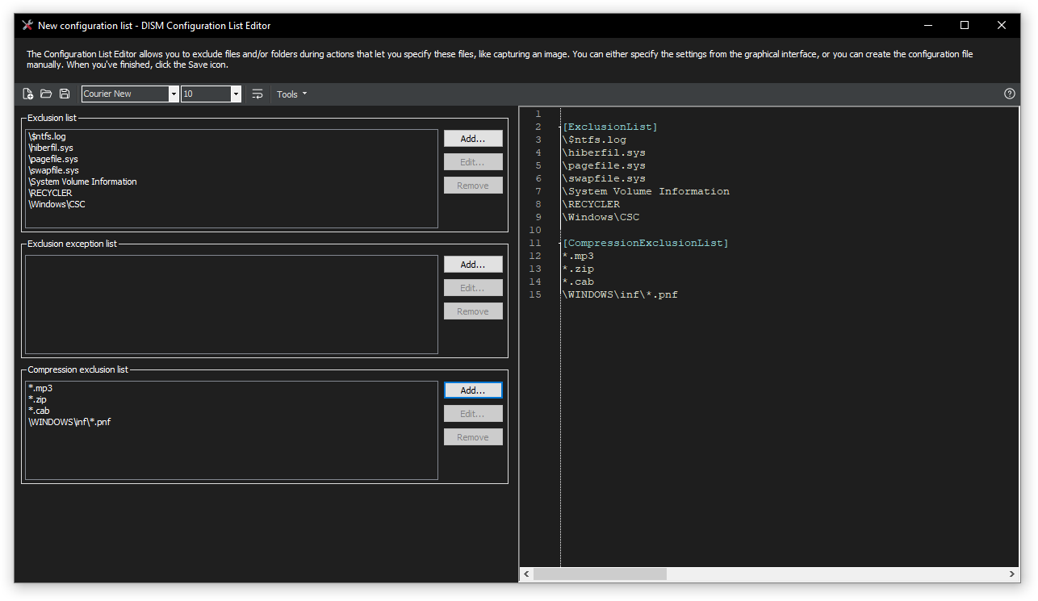The image size is (1038, 601).
Task: Place cursor on [CompressionExclusionList] line in editor
Action: point(646,244)
